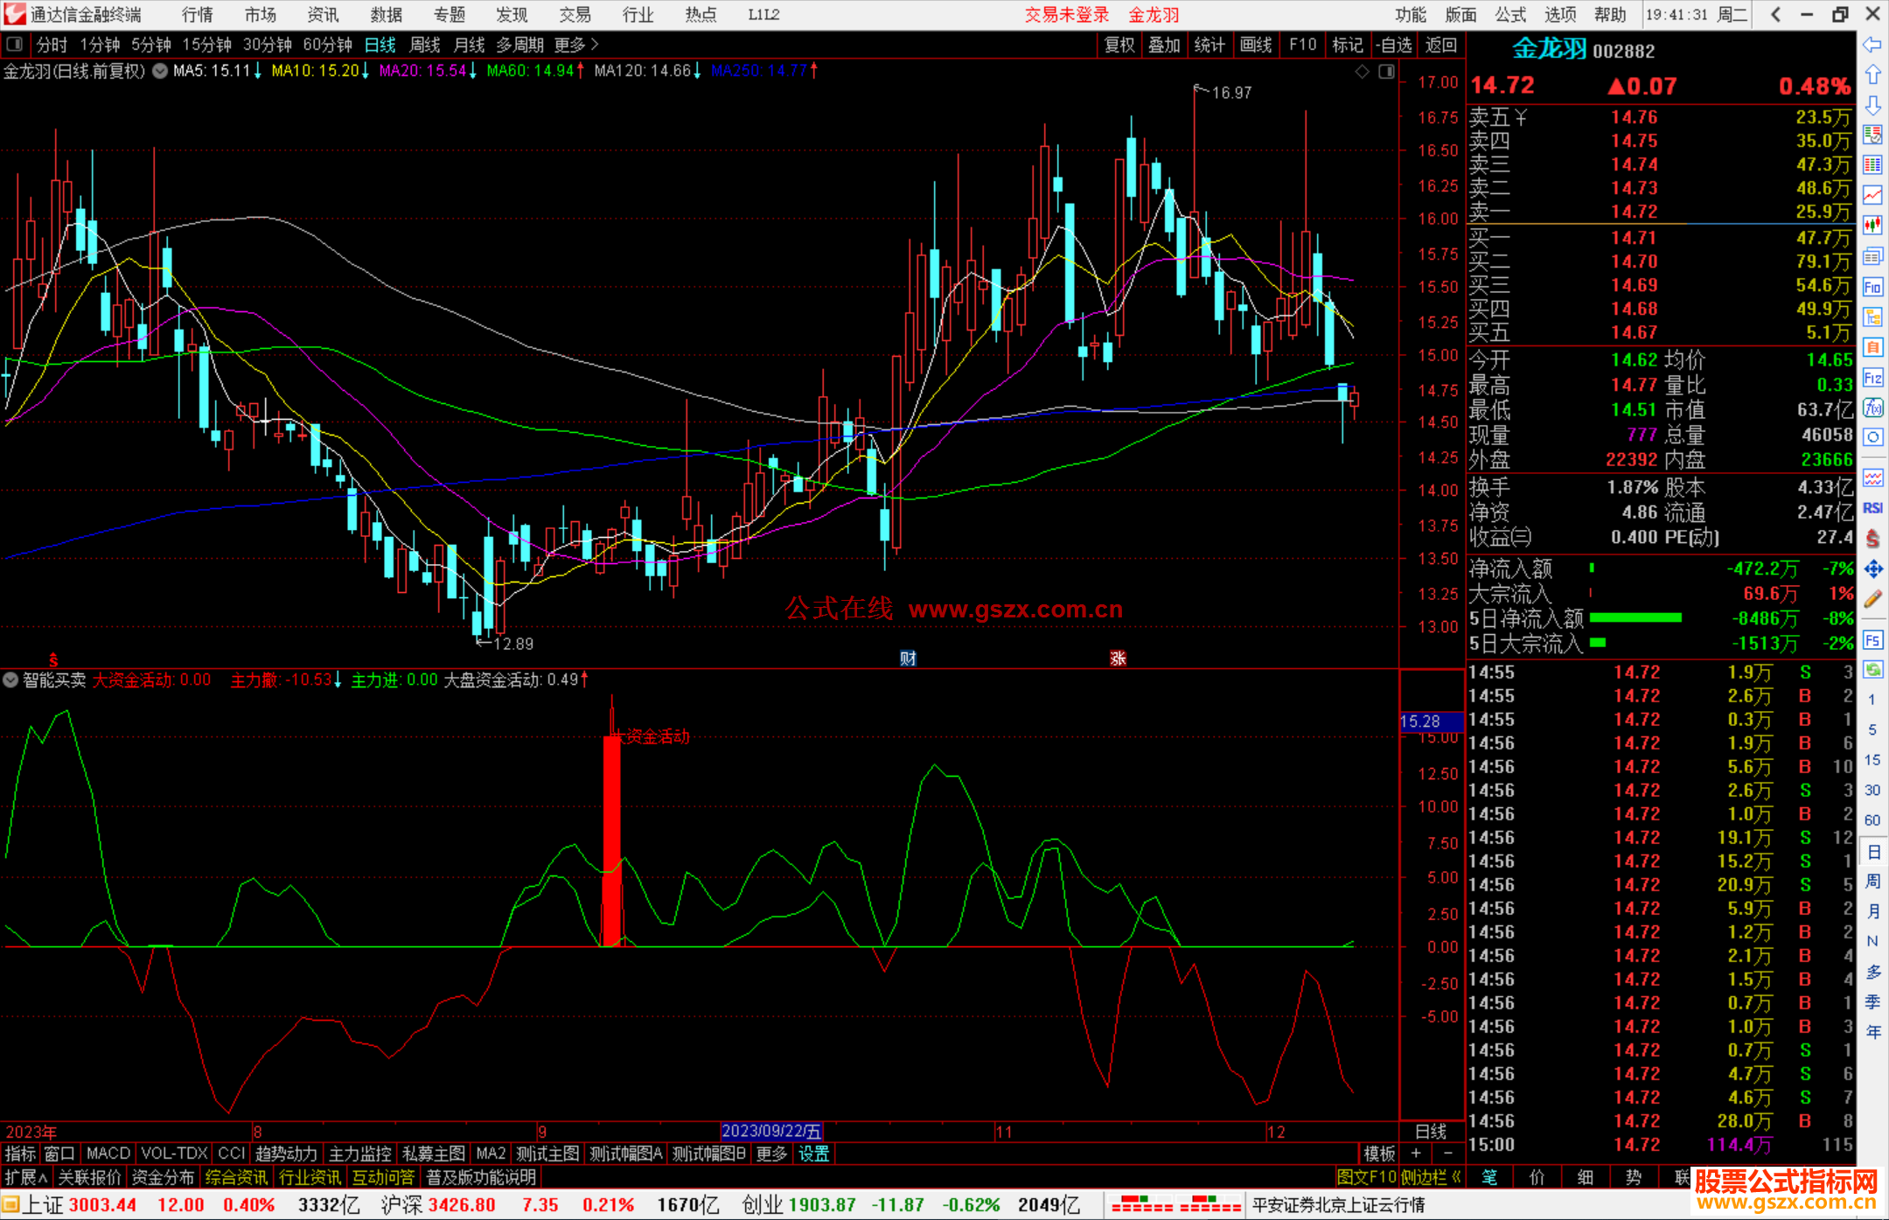Open the 行情 menu
Image resolution: width=1889 pixels, height=1220 pixels.
click(198, 15)
